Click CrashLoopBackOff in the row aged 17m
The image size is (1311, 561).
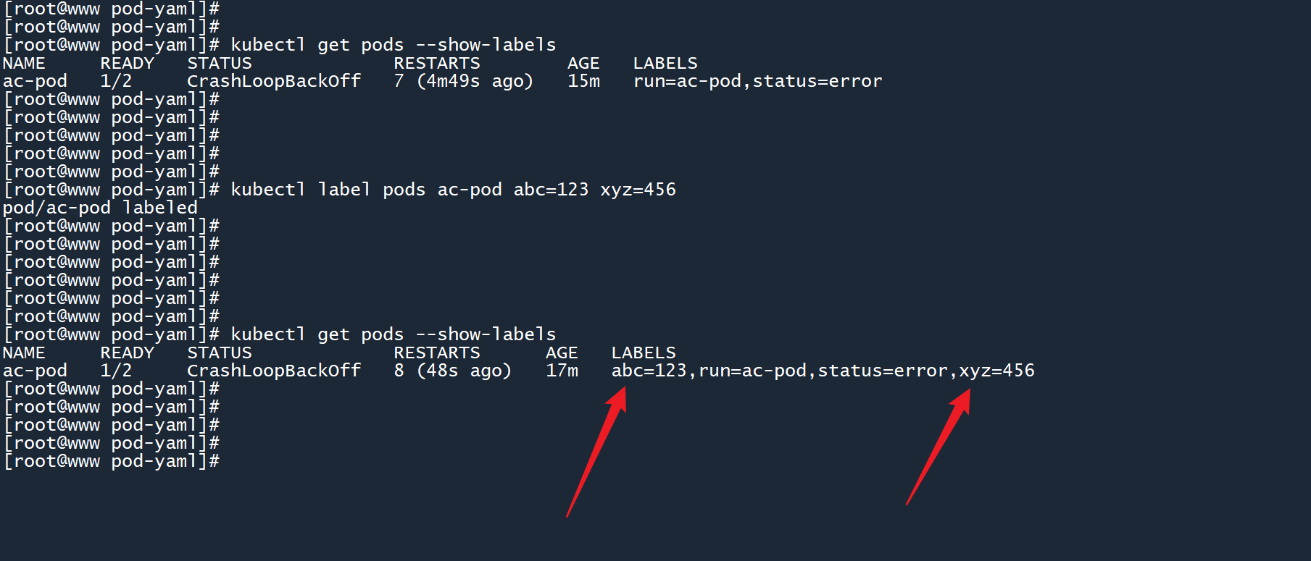(x=274, y=371)
